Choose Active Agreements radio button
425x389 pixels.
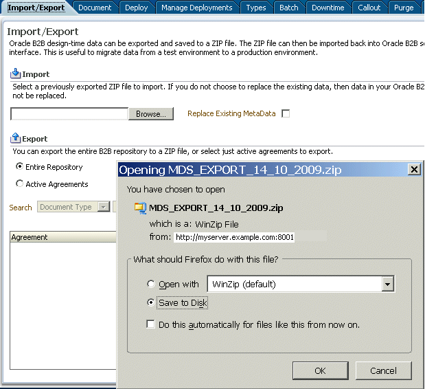tap(19, 184)
